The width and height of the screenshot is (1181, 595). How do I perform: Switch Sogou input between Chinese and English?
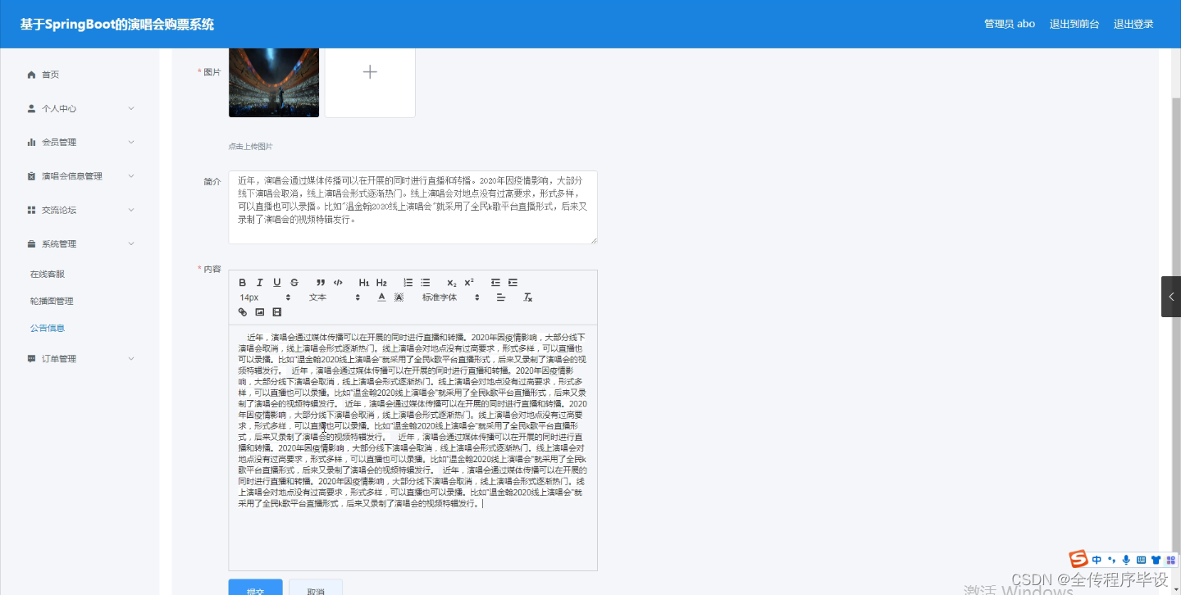point(1096,560)
